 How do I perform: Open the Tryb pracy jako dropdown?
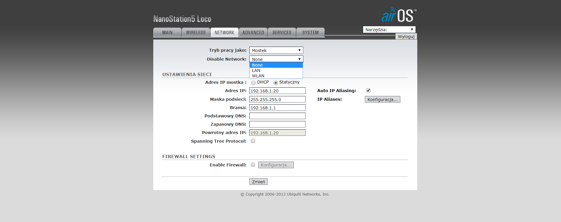(276, 50)
